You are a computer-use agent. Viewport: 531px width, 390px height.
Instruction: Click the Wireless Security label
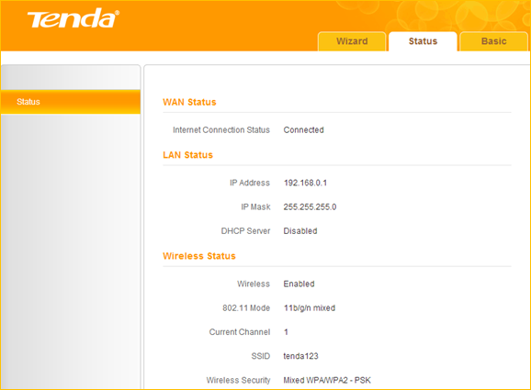click(238, 381)
